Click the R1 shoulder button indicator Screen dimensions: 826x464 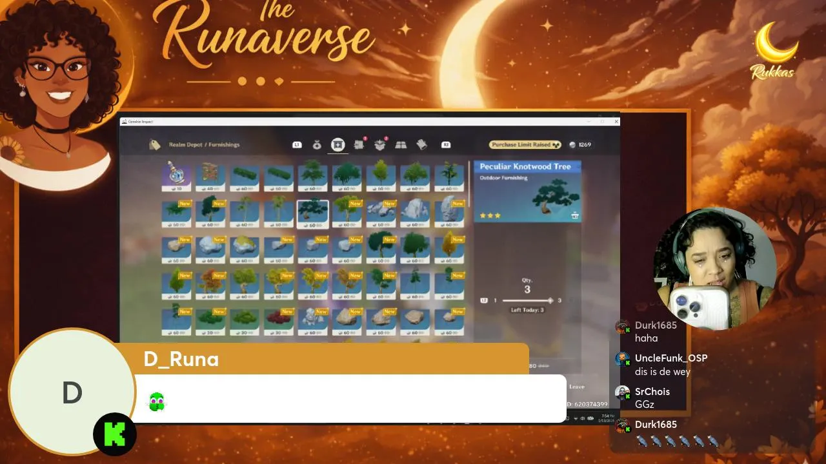pos(446,145)
